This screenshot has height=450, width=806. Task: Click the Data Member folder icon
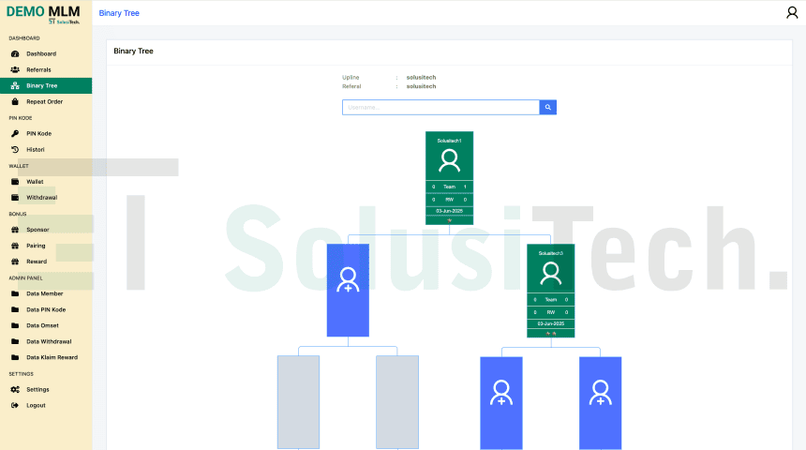point(15,293)
